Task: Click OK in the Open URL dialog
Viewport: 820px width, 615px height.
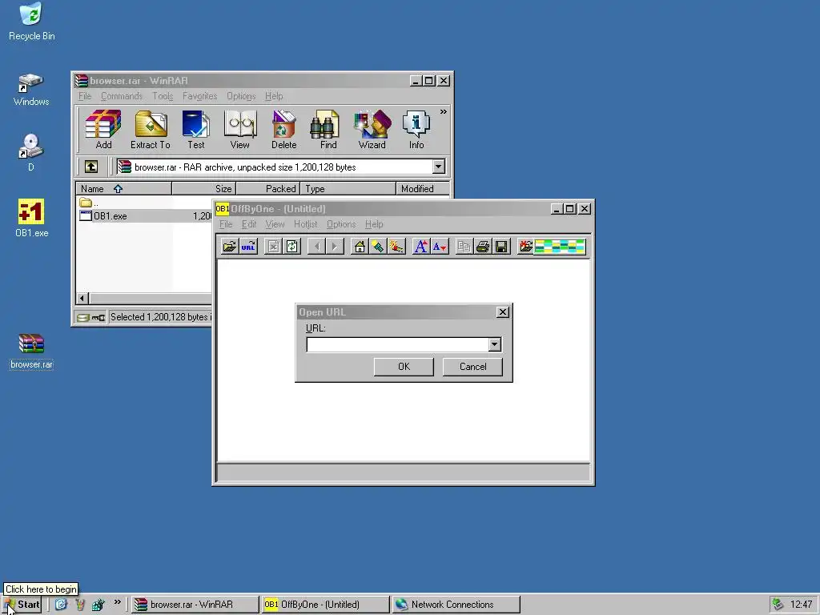Action: click(x=404, y=367)
